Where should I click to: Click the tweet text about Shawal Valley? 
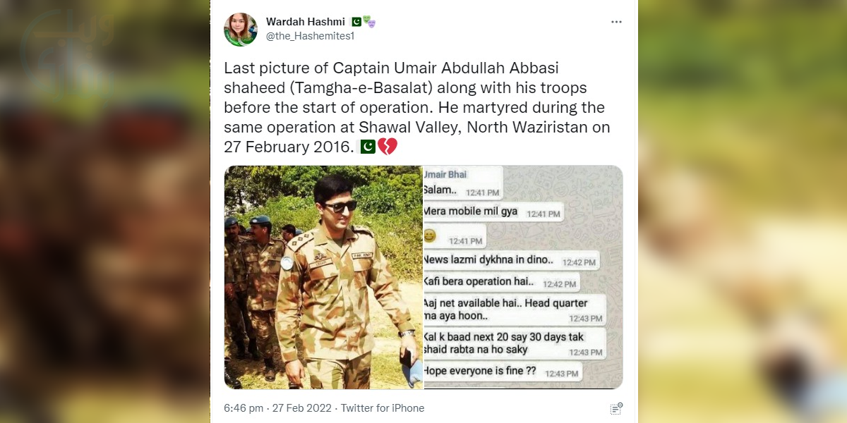(x=416, y=108)
